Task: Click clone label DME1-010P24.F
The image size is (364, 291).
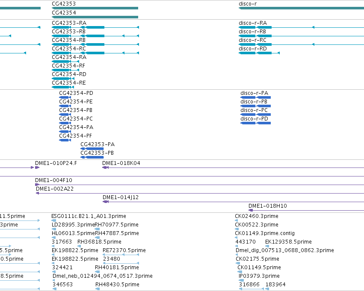Action: click(x=56, y=163)
